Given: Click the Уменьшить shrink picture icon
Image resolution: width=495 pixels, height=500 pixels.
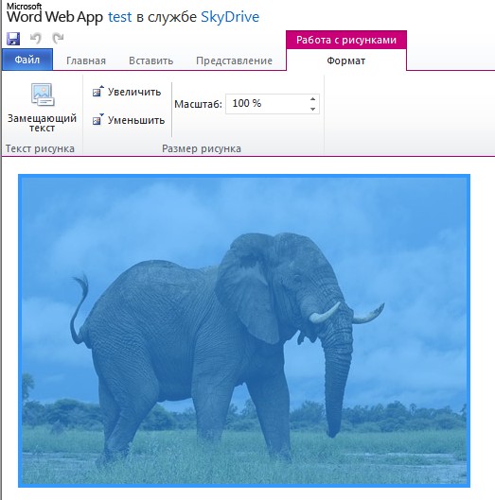Looking at the screenshot, I should (x=97, y=120).
